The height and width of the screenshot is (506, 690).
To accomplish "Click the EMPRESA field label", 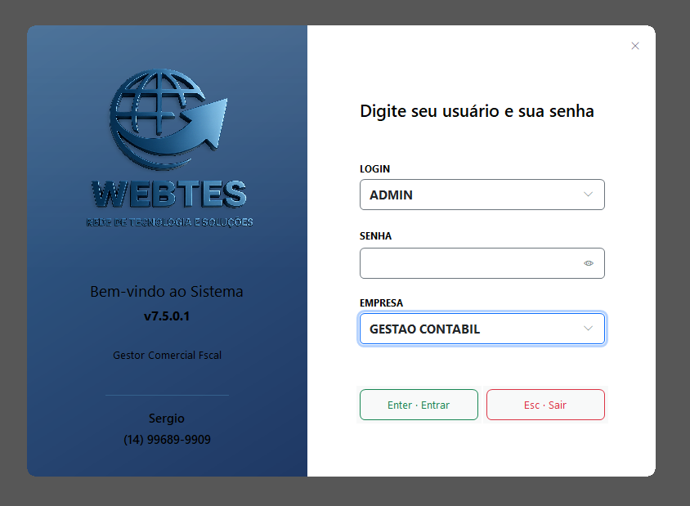I will tap(381, 302).
